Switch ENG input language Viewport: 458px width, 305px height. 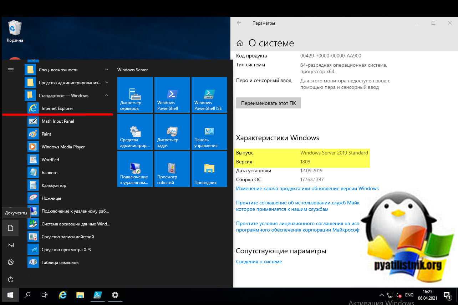click(409, 295)
